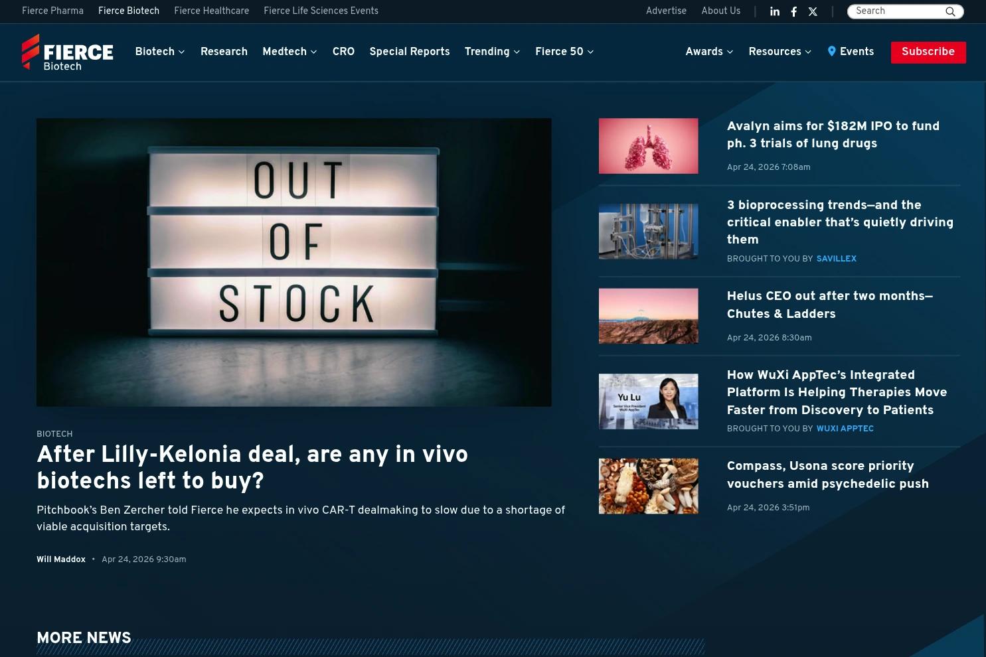This screenshot has width=986, height=657.
Task: Click the BIOTECH category label
Action: (54, 434)
